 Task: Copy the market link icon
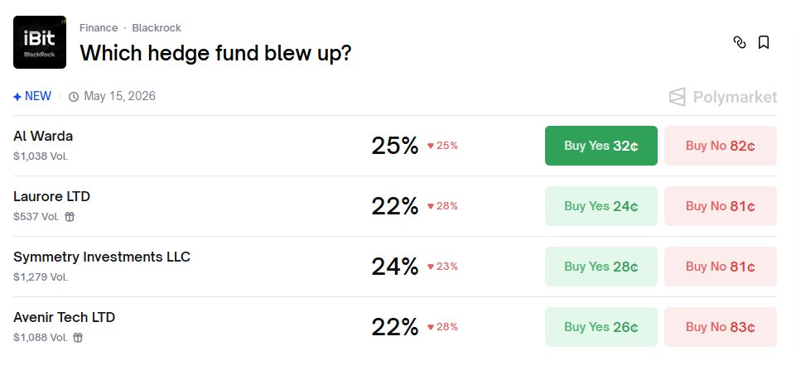pos(740,42)
